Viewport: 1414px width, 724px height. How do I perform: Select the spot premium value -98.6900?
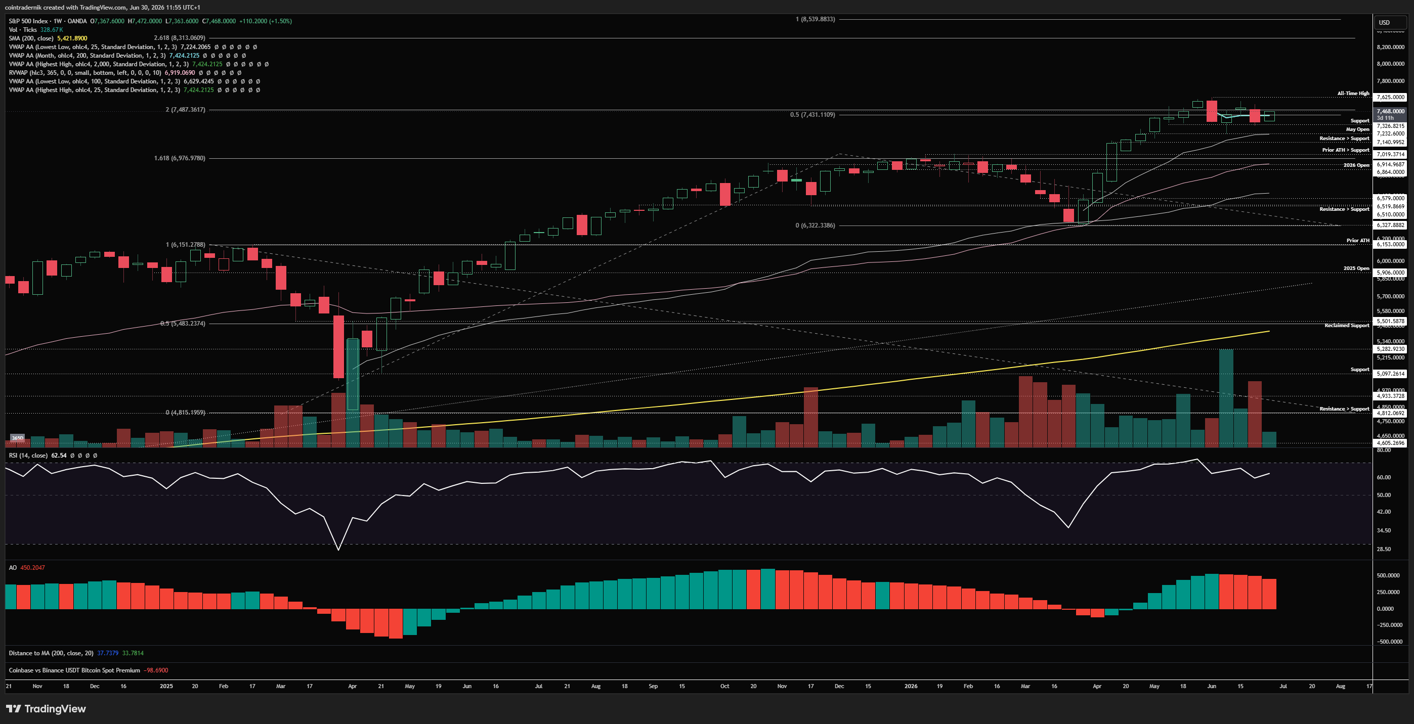tap(156, 670)
